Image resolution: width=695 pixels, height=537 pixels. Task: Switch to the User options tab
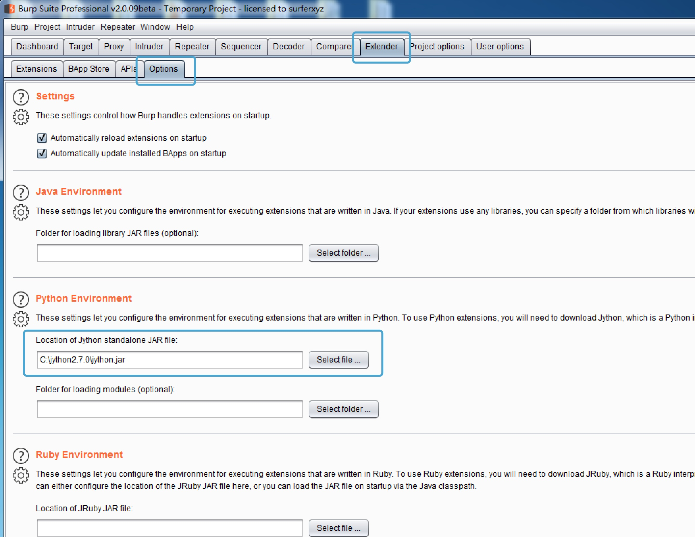click(500, 47)
